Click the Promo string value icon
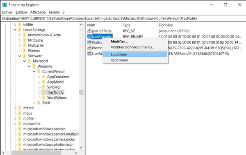 tap(89, 48)
